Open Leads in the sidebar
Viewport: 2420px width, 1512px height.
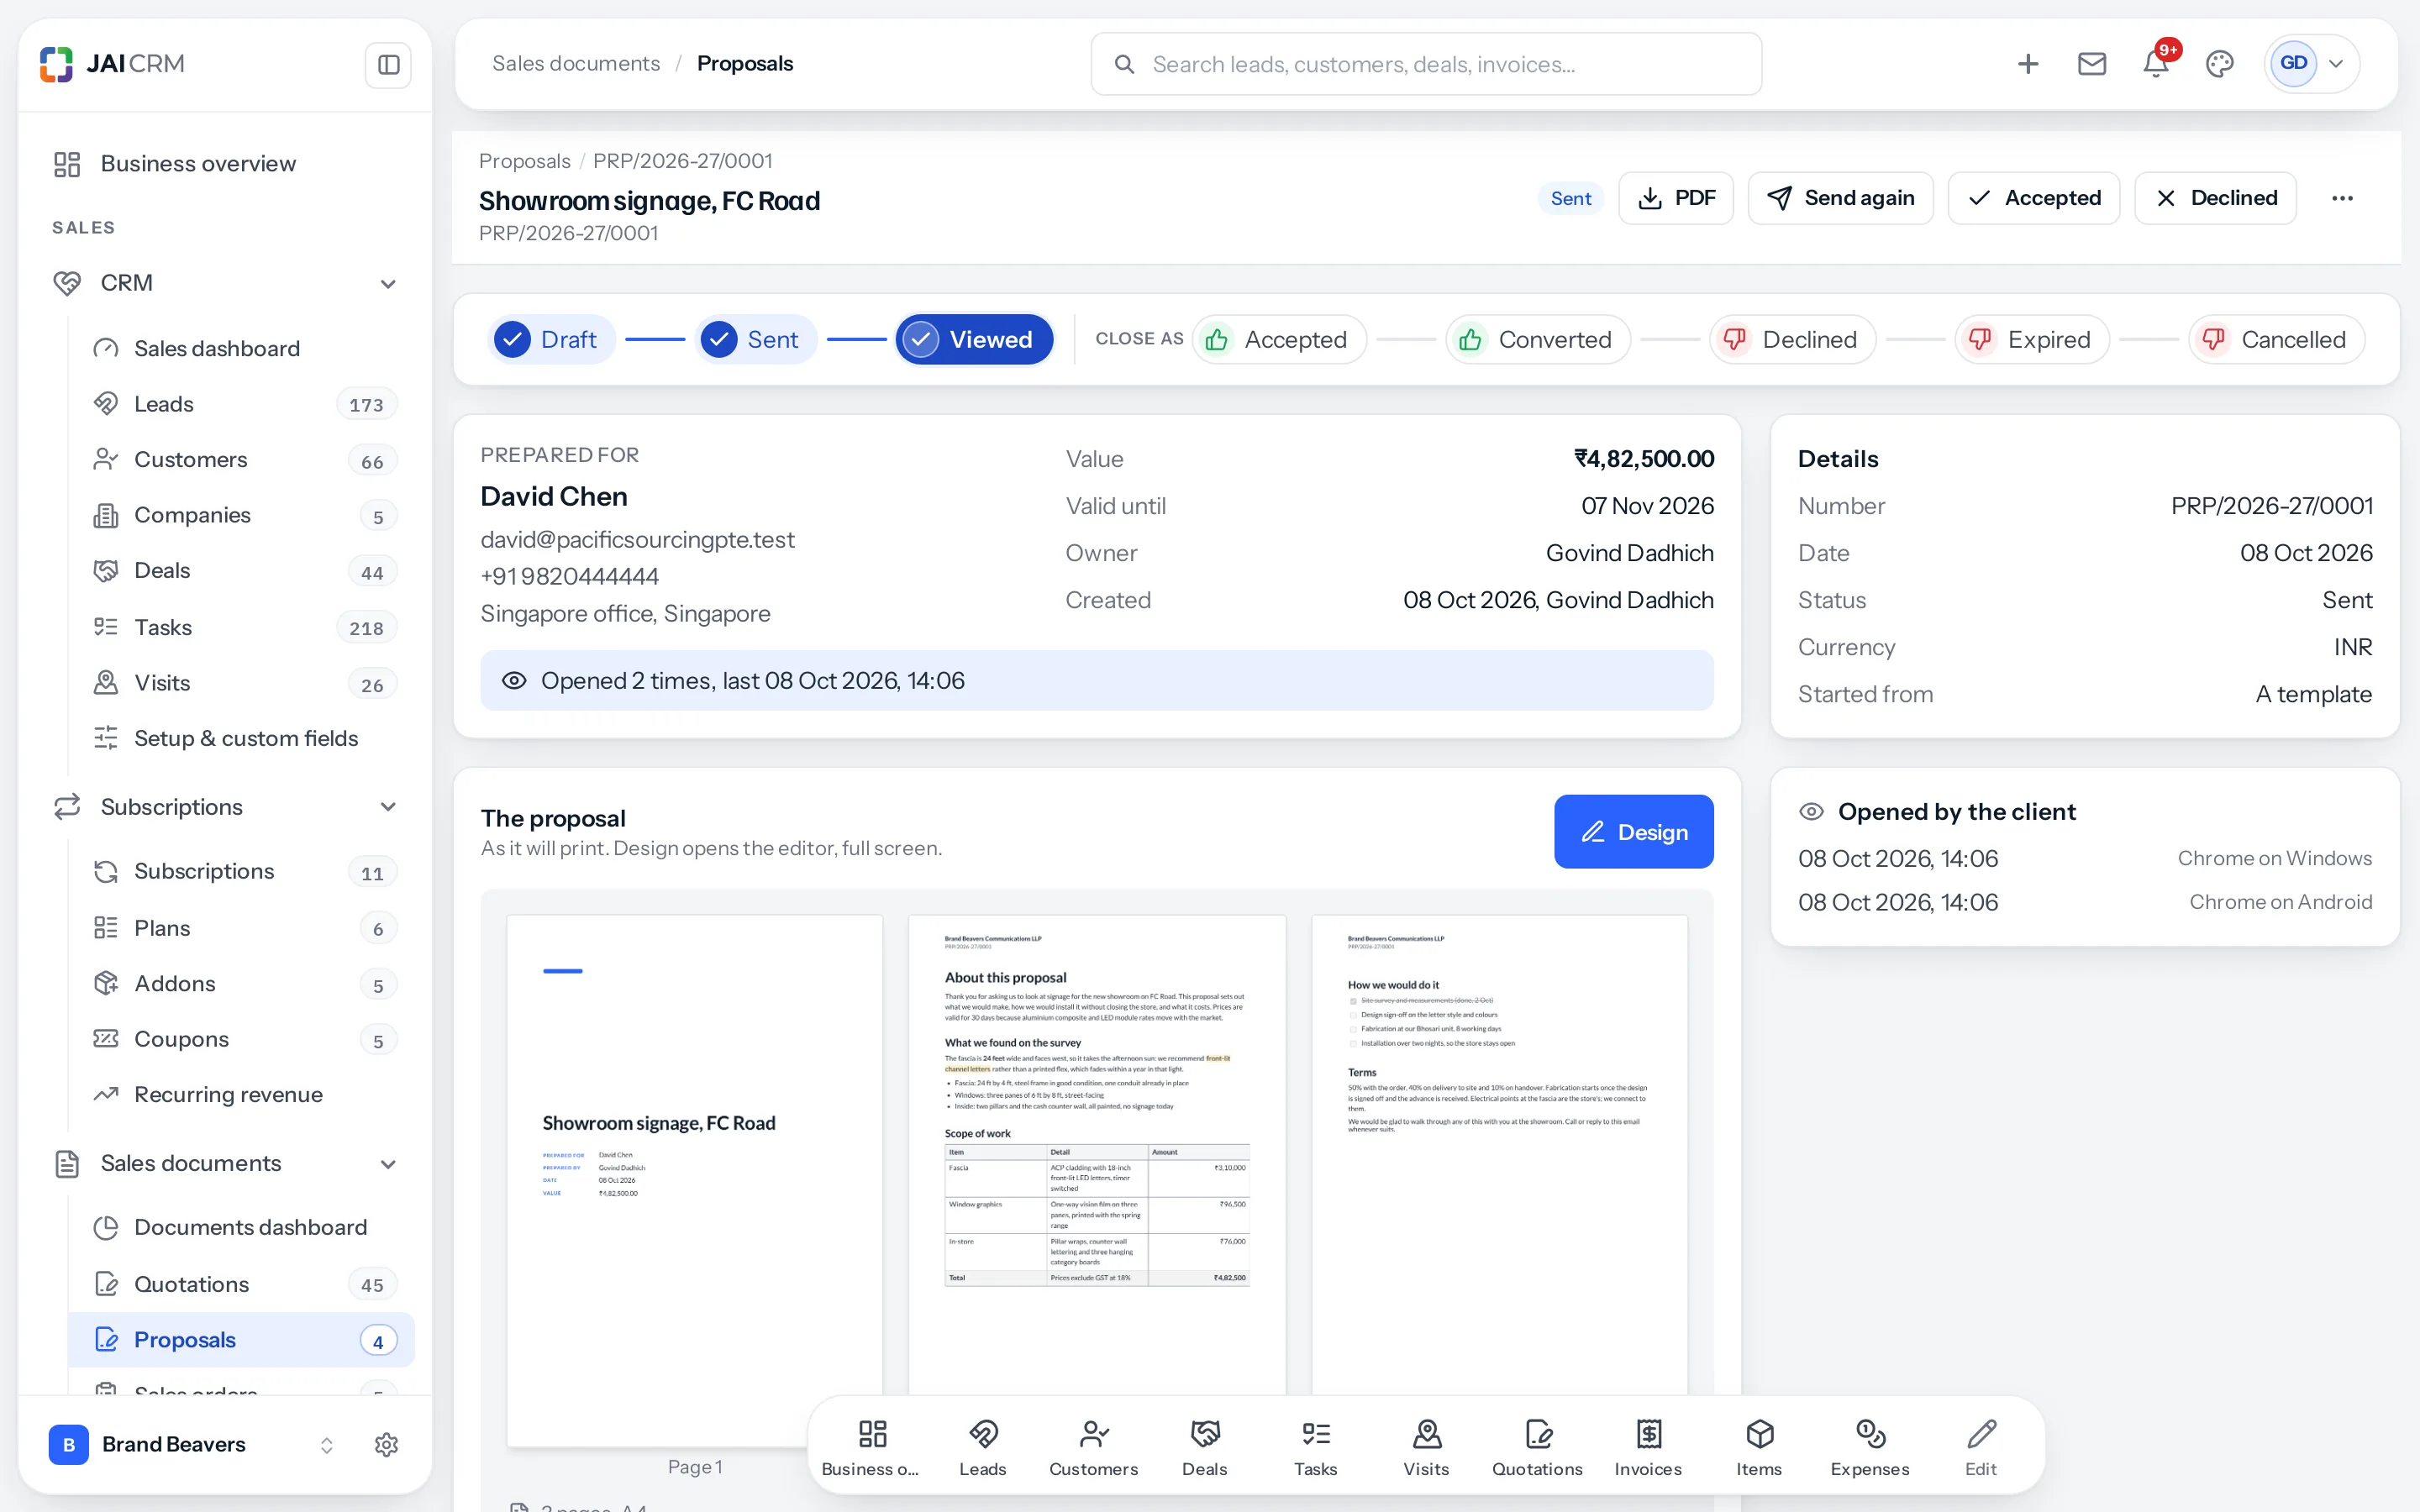point(241,404)
